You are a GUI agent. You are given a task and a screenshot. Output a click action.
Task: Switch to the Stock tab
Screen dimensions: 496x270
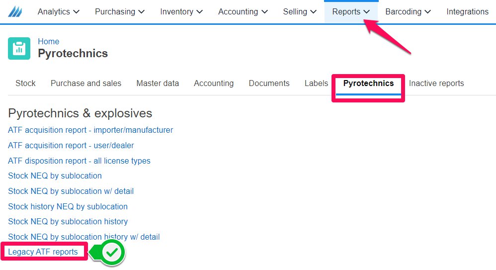click(26, 83)
